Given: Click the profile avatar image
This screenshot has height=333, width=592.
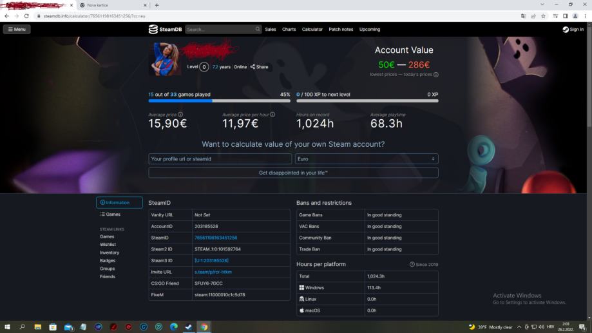Looking at the screenshot, I should coord(165,59).
